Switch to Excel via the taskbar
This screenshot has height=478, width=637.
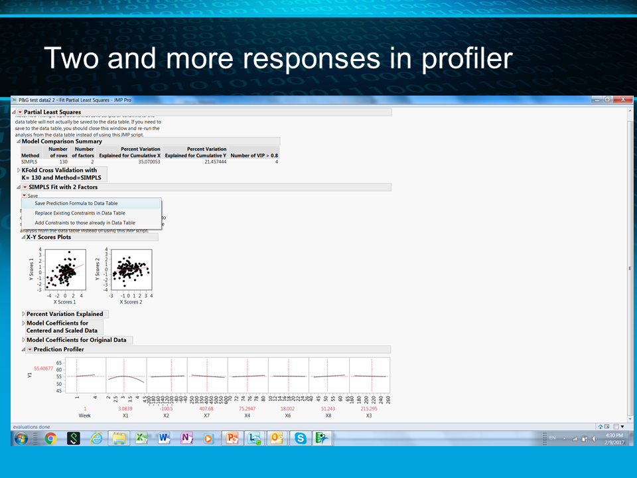(x=141, y=438)
